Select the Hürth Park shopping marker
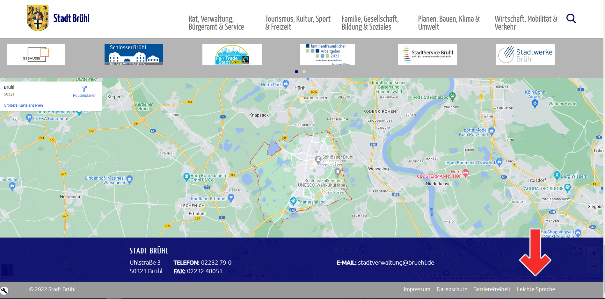 tap(286, 84)
